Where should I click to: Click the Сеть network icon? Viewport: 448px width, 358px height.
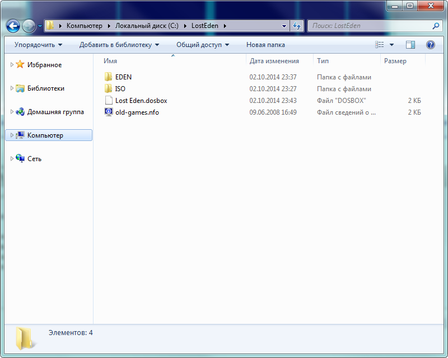click(x=20, y=158)
